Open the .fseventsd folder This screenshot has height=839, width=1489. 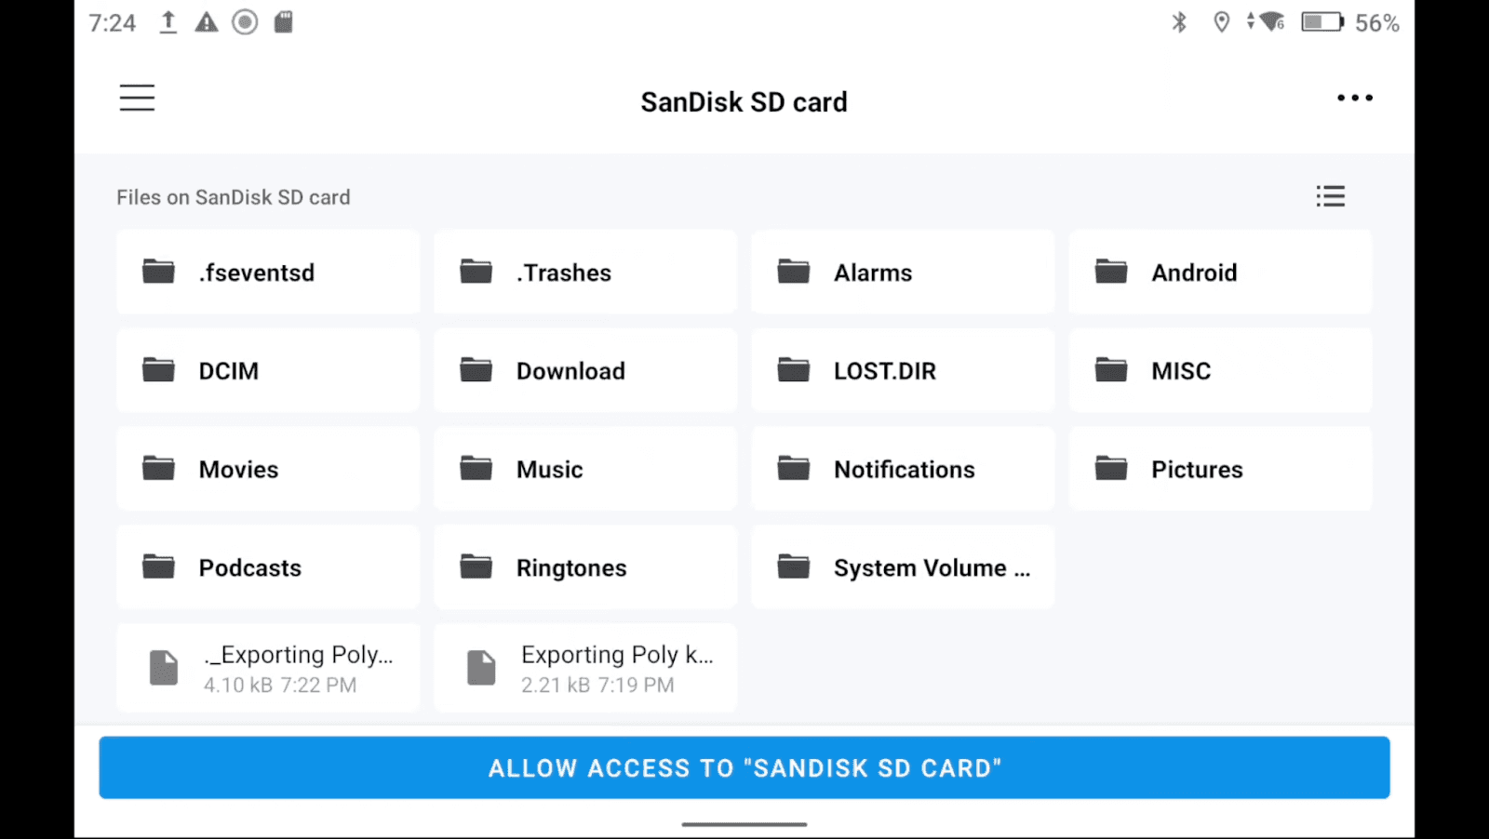268,273
